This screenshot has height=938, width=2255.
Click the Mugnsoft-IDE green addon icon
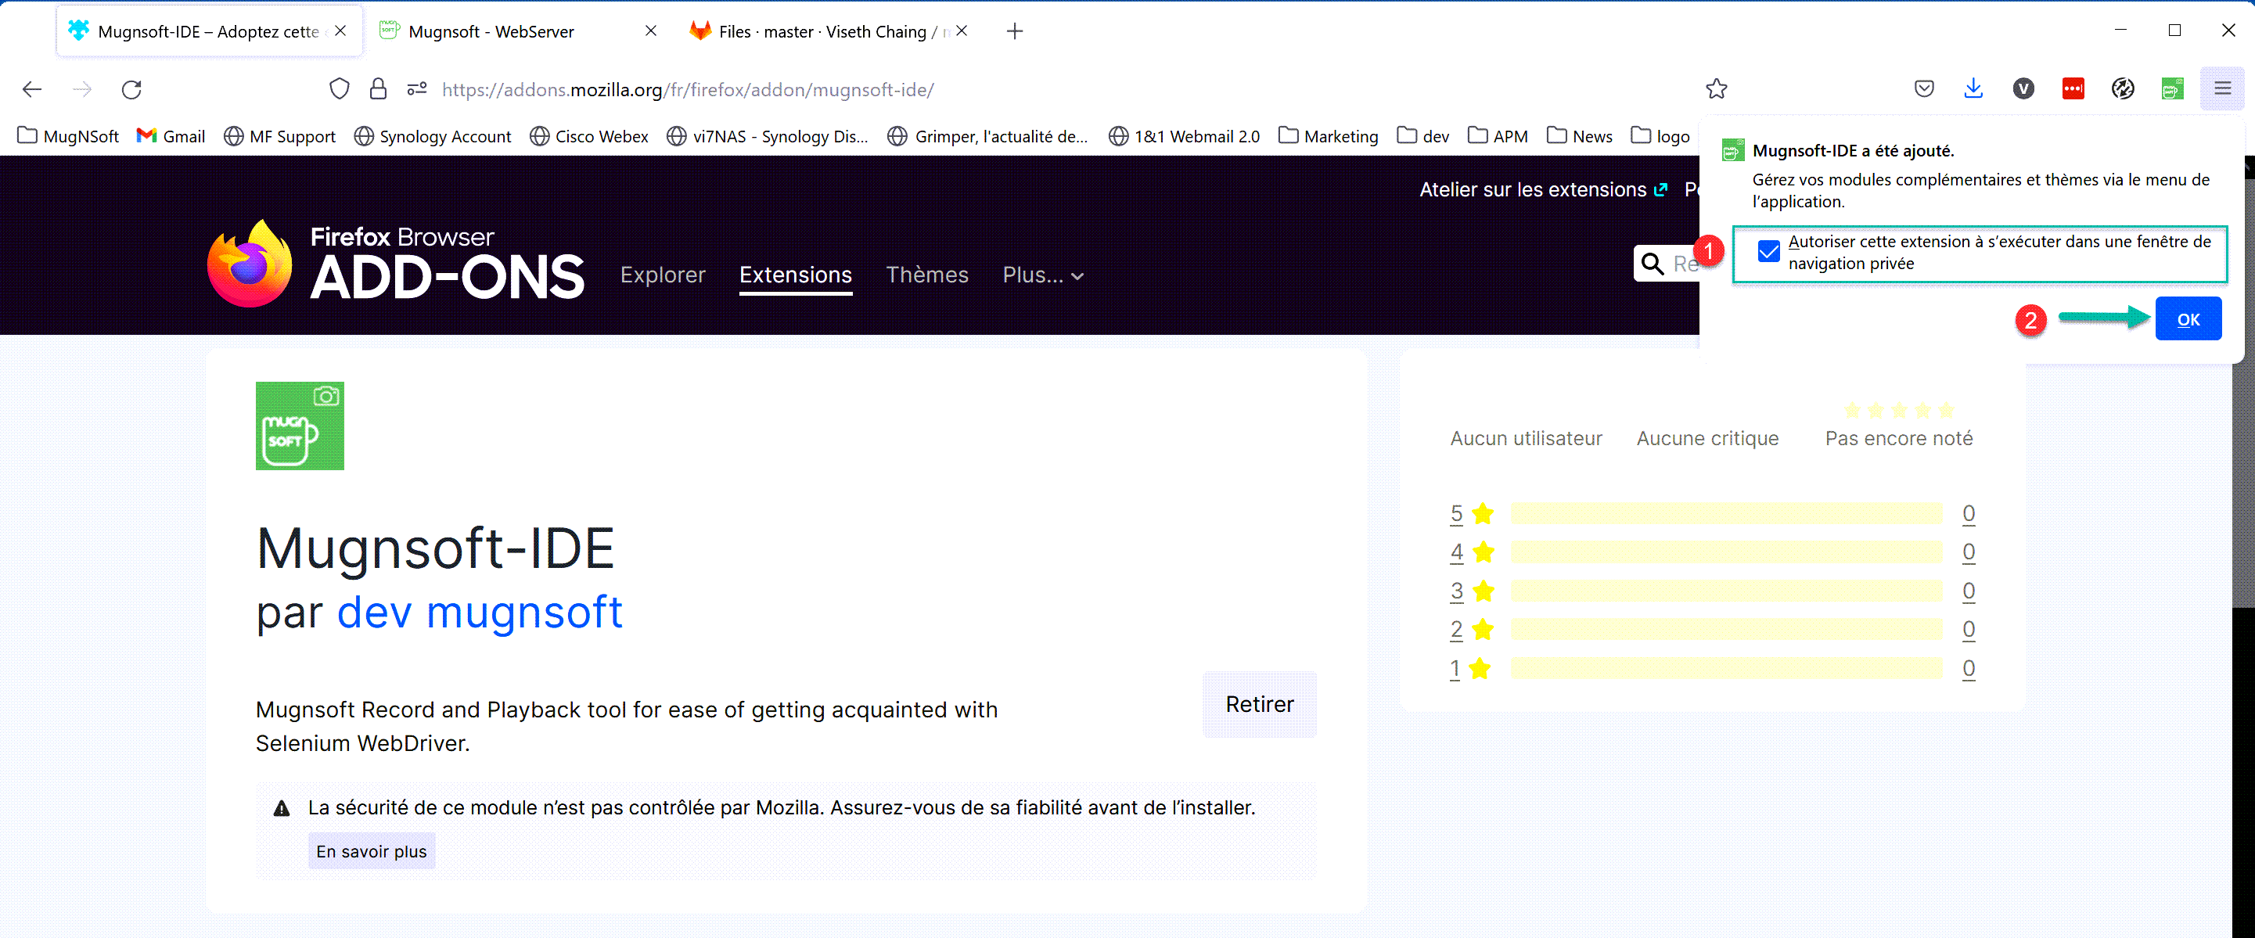pos(300,426)
